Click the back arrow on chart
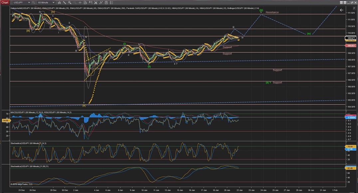Viewport: 358px width, 193px height. (x=341, y=10)
